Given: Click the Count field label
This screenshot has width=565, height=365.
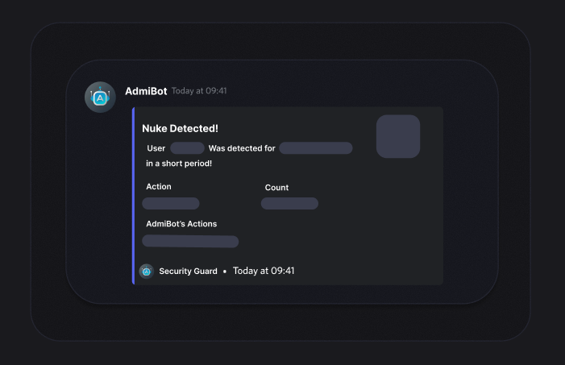Looking at the screenshot, I should [276, 188].
